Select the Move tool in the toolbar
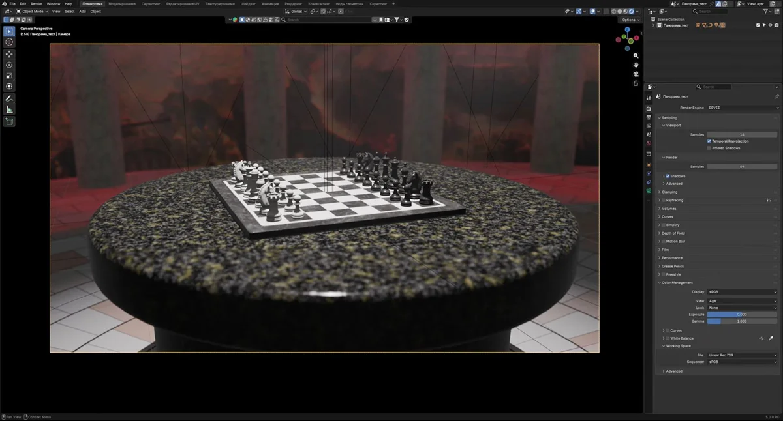The width and height of the screenshot is (783, 421). (x=9, y=54)
